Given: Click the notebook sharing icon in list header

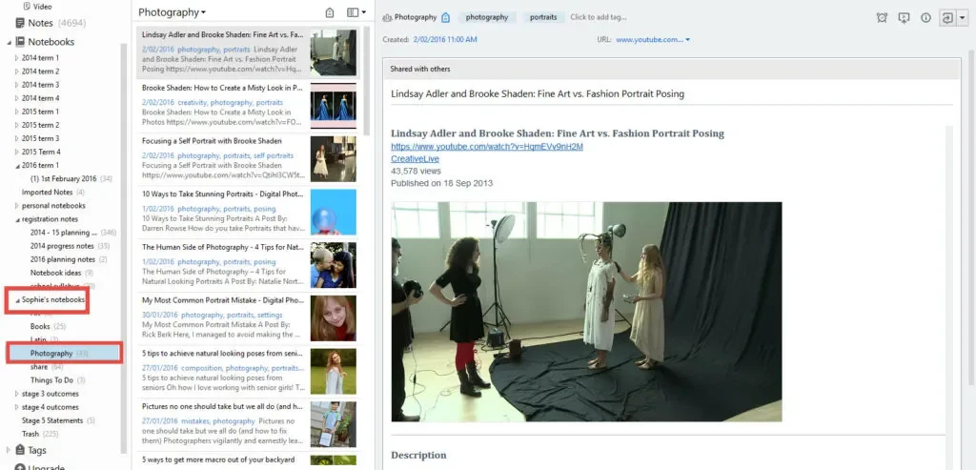Looking at the screenshot, I should point(330,12).
